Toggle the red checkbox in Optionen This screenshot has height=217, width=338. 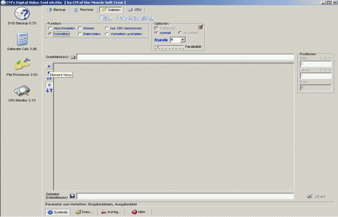pos(201,27)
